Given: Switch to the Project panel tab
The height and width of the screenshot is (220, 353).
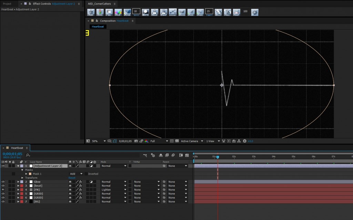Looking at the screenshot, I should (x=7, y=4).
